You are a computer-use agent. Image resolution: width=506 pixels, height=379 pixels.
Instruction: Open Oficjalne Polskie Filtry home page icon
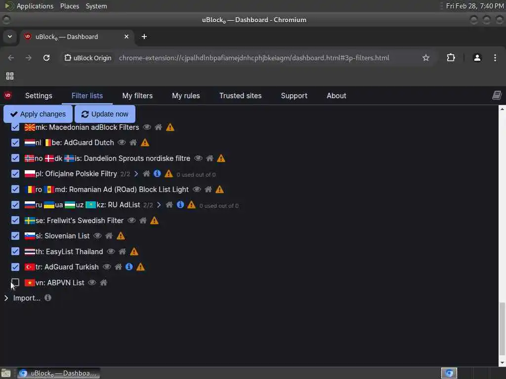click(x=146, y=174)
